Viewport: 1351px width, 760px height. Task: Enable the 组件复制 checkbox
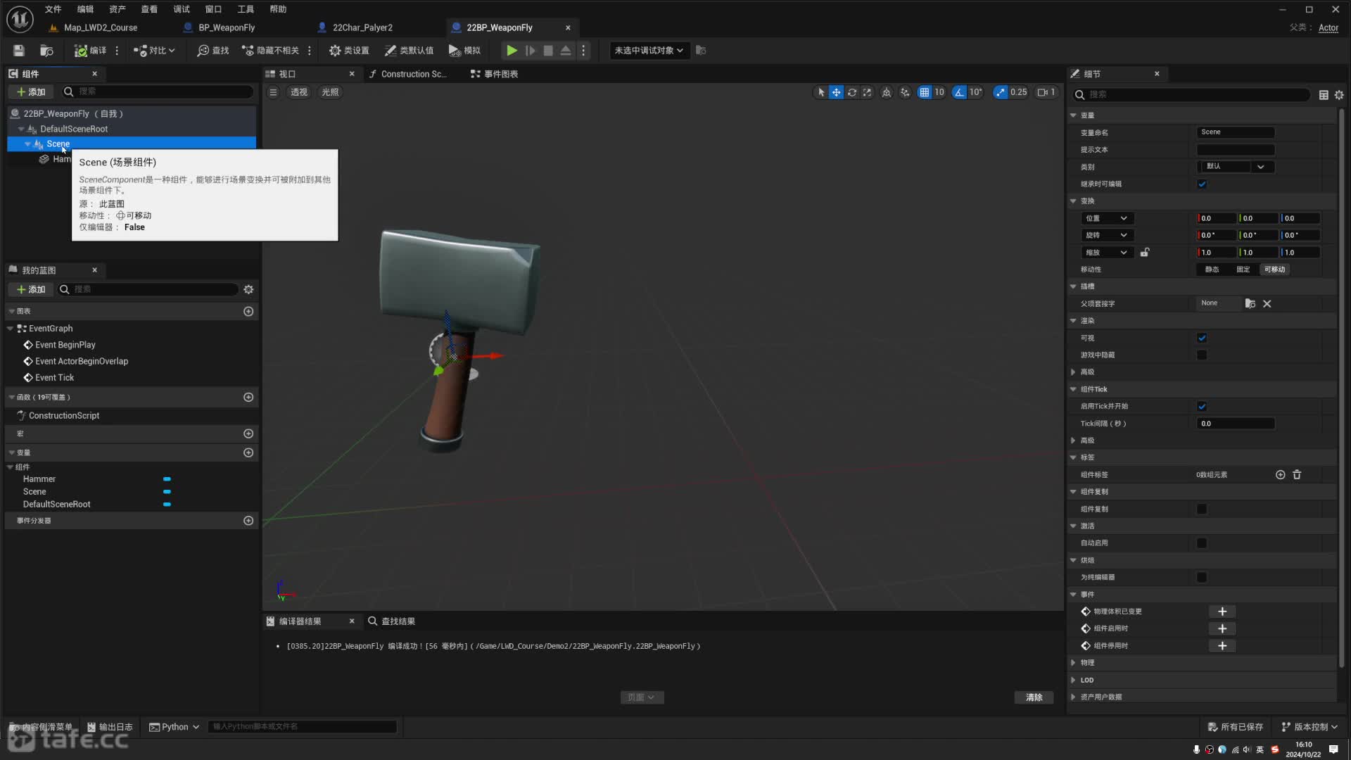[1202, 509]
